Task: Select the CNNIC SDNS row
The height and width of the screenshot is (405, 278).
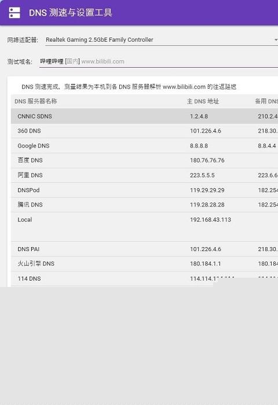Action: pos(144,116)
